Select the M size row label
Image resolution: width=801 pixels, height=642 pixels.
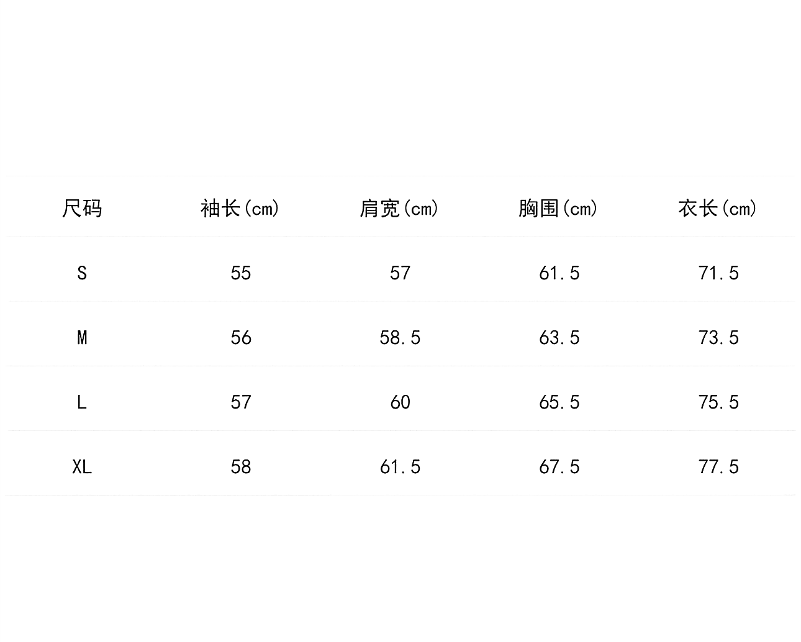pyautogui.click(x=82, y=338)
